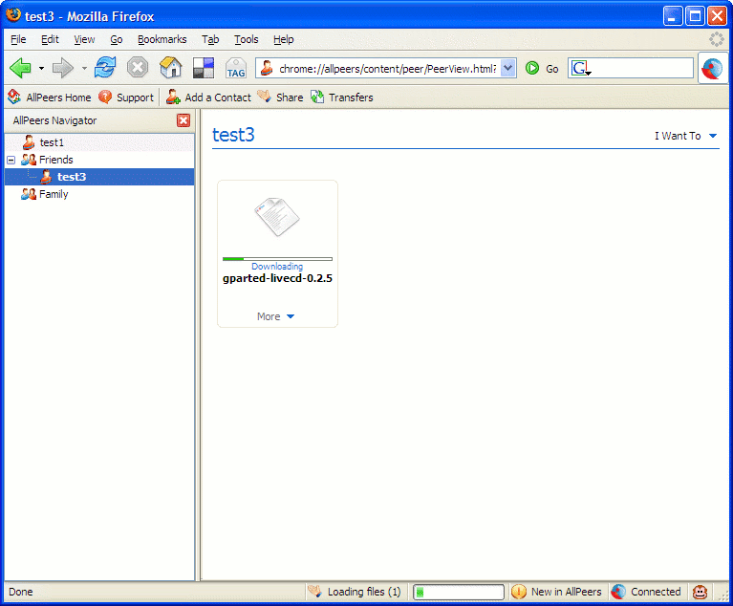
Task: Click the monkey face status bar icon
Action: 700,592
